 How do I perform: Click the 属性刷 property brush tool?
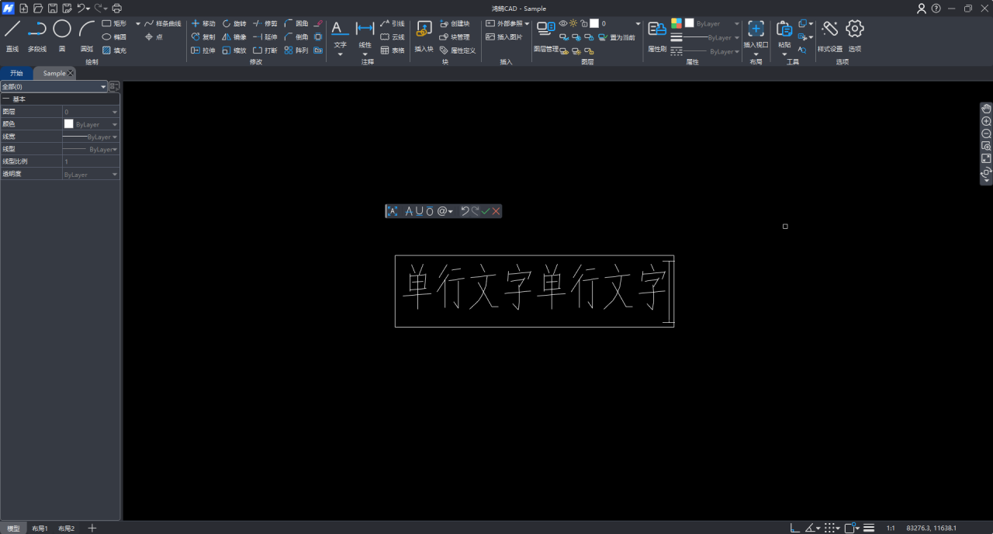tap(657, 35)
